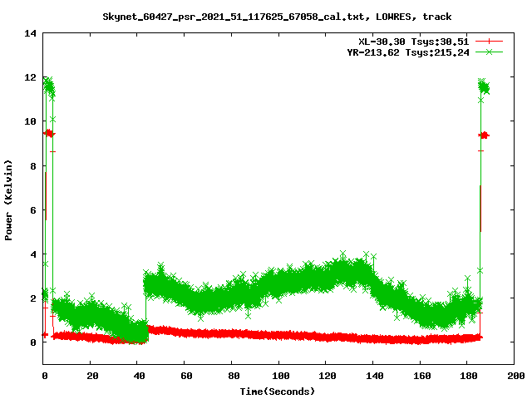The width and height of the screenshot is (532, 399).
Task: Click the x-axis tick label 140
Action: (375, 376)
